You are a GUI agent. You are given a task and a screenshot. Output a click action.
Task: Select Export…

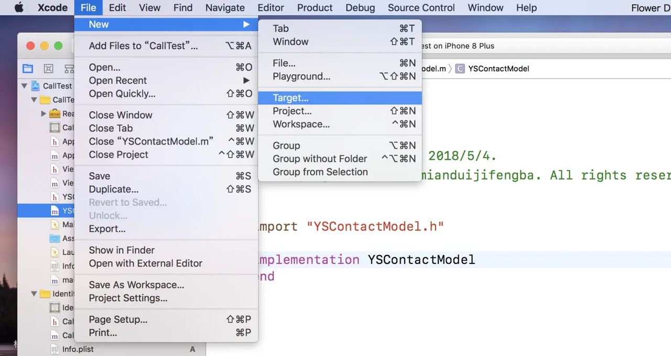click(166, 229)
